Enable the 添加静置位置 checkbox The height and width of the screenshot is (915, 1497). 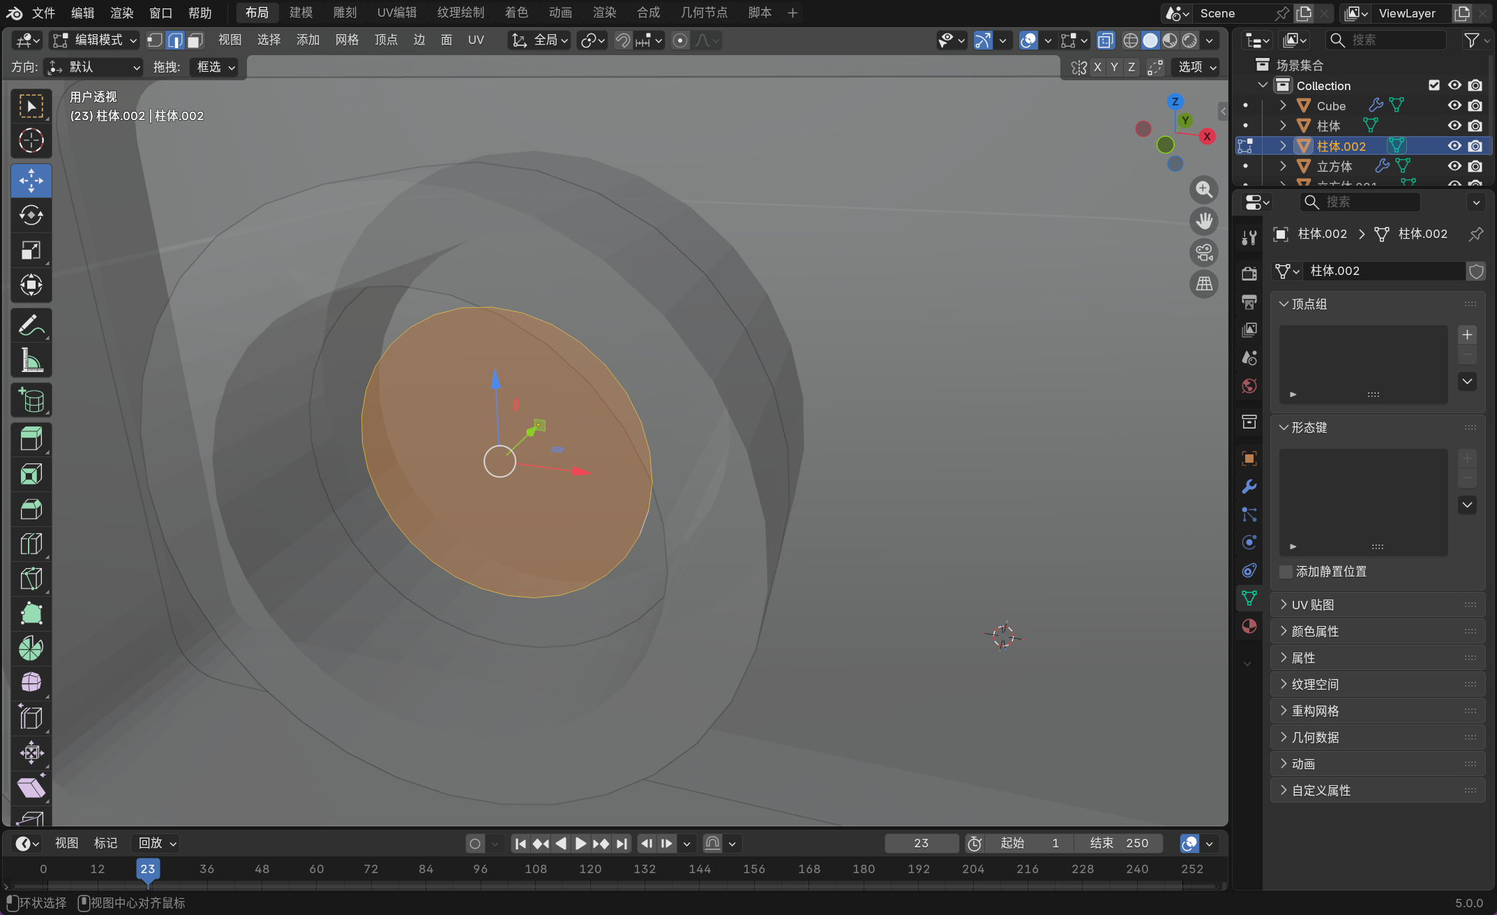[x=1286, y=572]
